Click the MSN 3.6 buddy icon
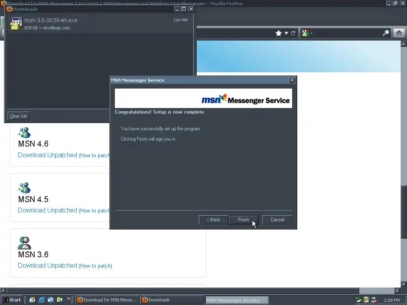 [24, 243]
